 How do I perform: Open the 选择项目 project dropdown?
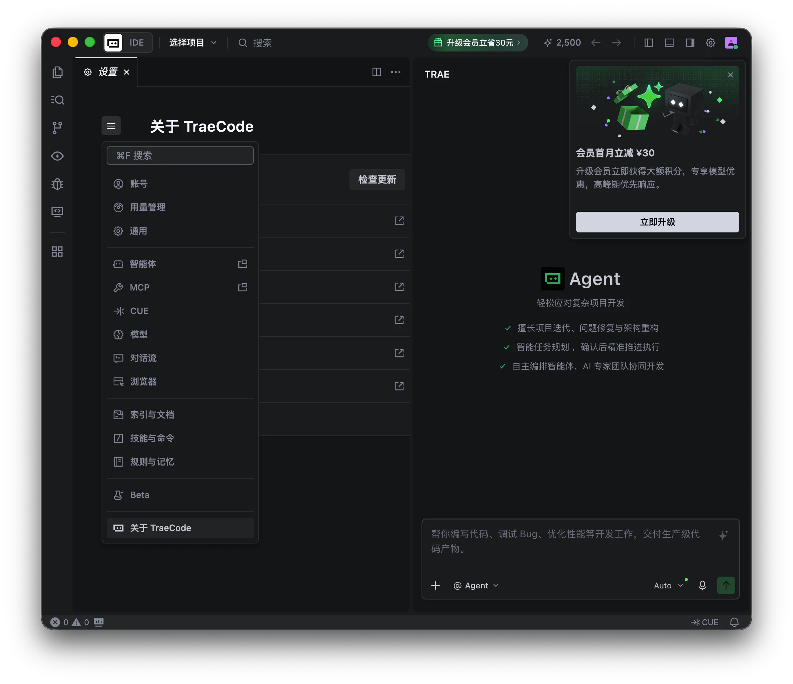point(193,42)
